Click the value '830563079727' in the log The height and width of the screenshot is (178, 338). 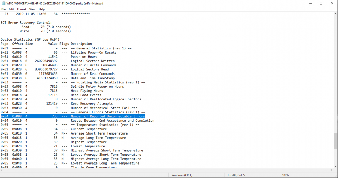coord(46,69)
